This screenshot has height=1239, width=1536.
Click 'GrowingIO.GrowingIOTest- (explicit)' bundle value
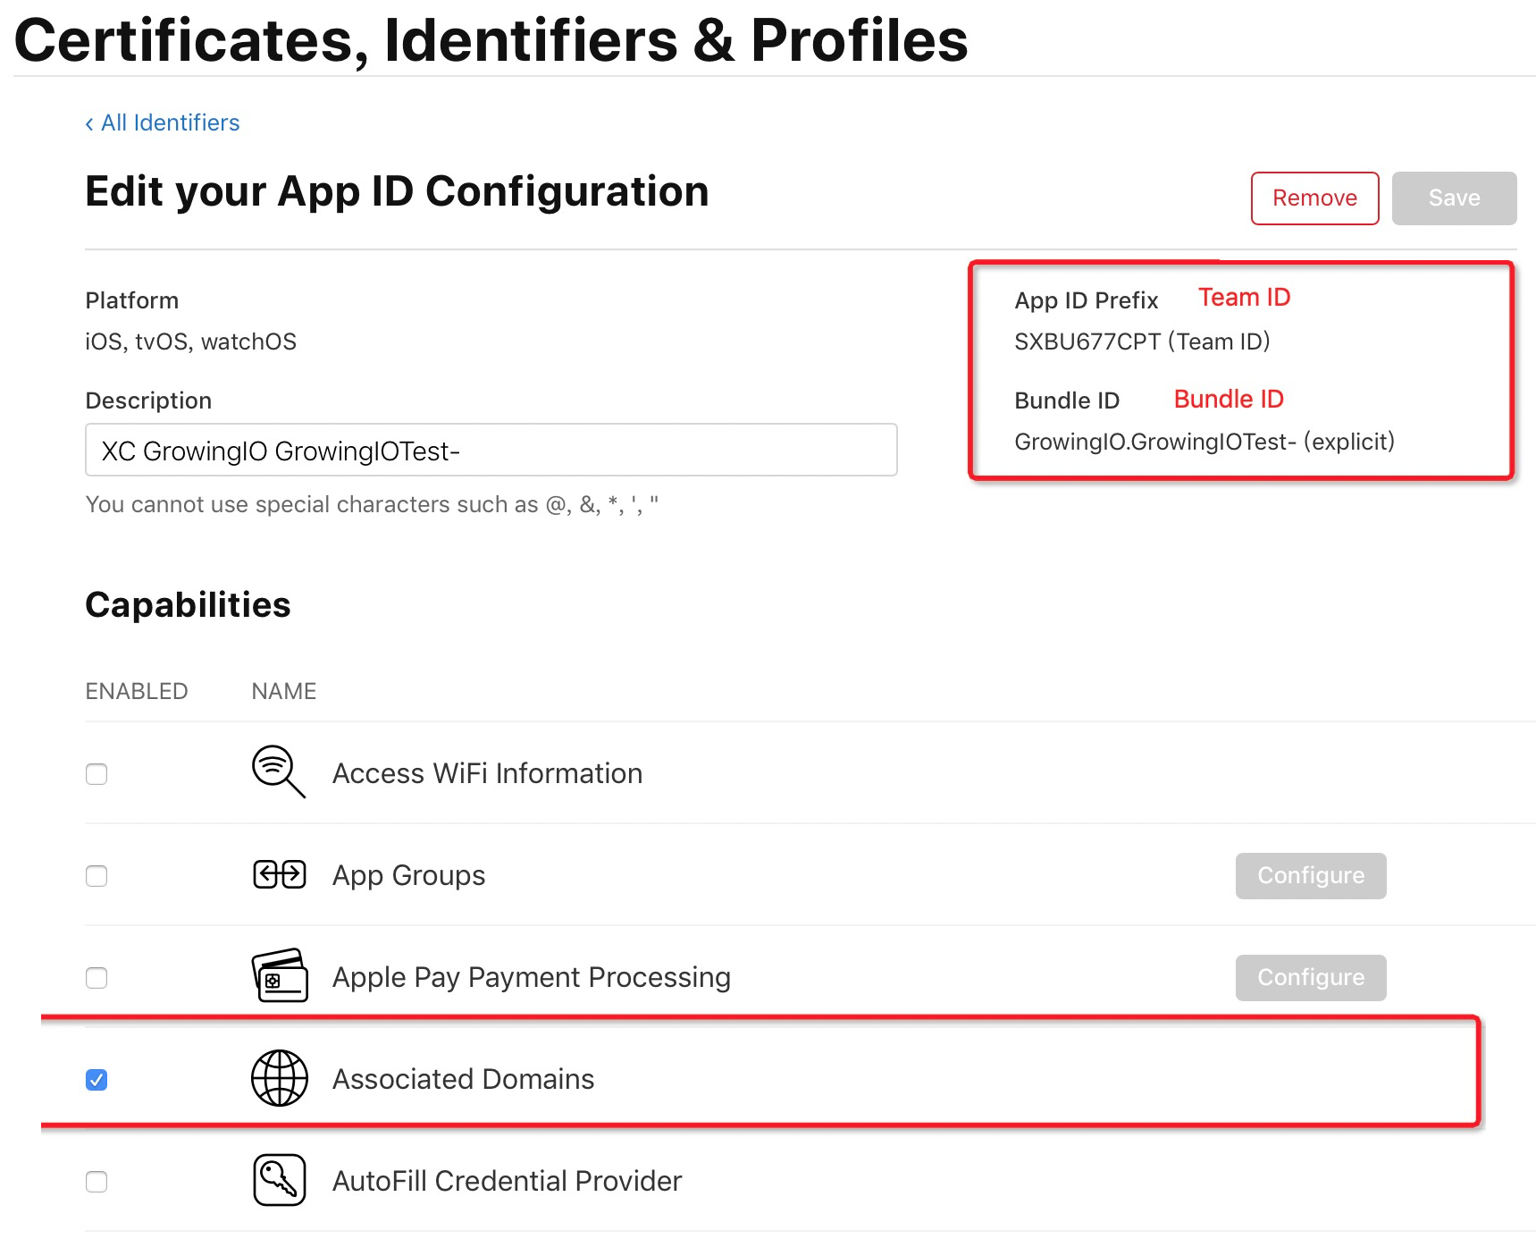[x=1204, y=442]
